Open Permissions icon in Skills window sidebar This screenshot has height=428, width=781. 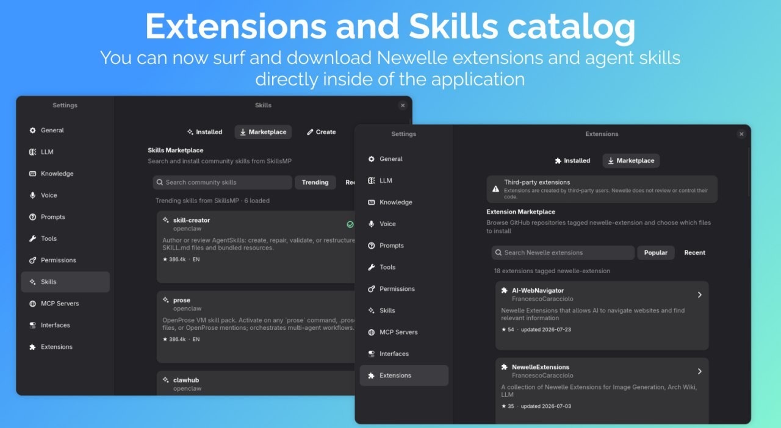coord(33,260)
